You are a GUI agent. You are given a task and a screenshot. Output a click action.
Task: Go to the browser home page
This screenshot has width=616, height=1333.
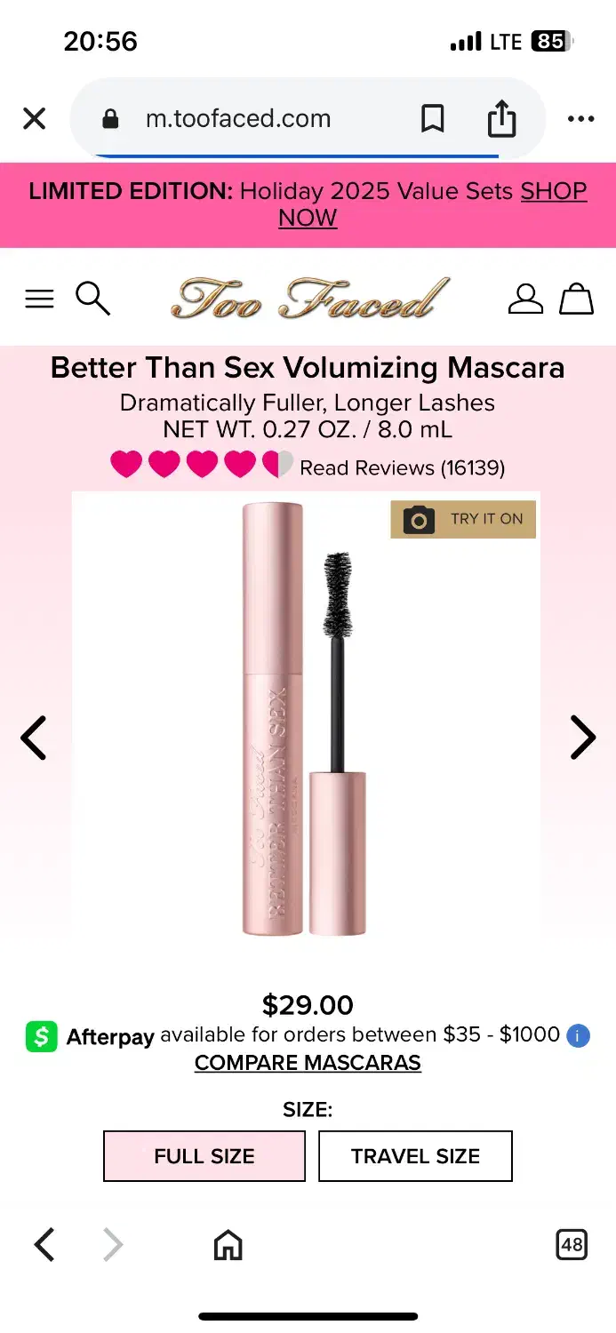coord(228,1244)
